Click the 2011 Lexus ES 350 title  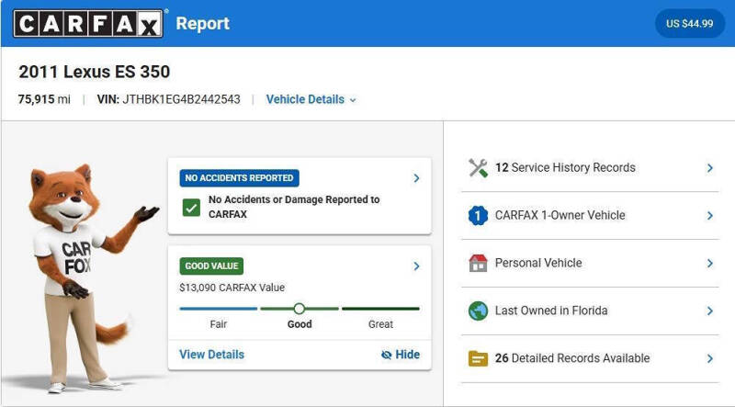(x=95, y=72)
